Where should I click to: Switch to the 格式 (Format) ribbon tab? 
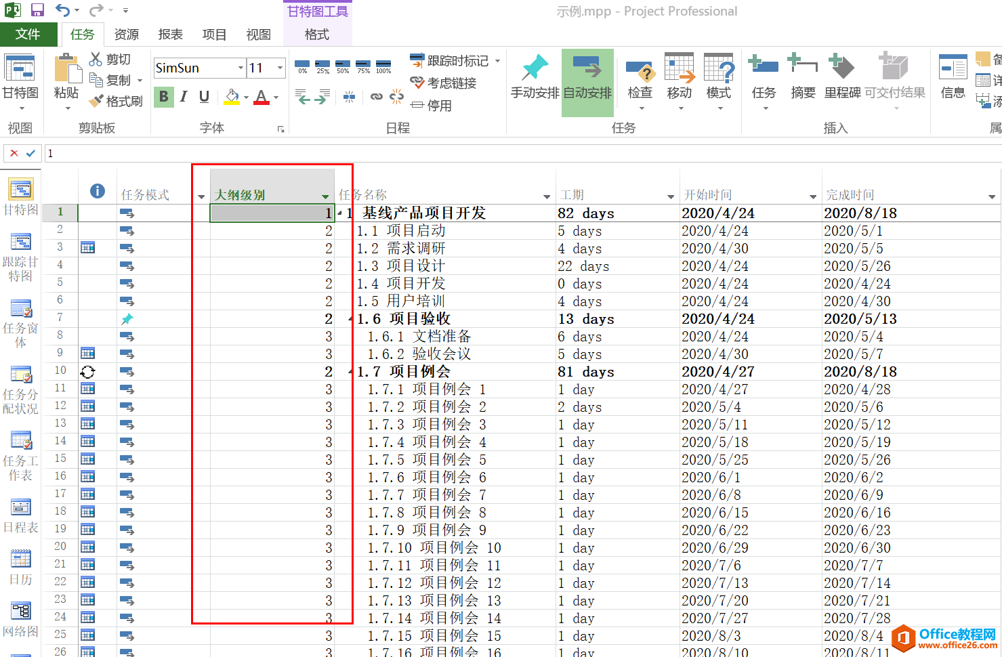click(x=317, y=34)
